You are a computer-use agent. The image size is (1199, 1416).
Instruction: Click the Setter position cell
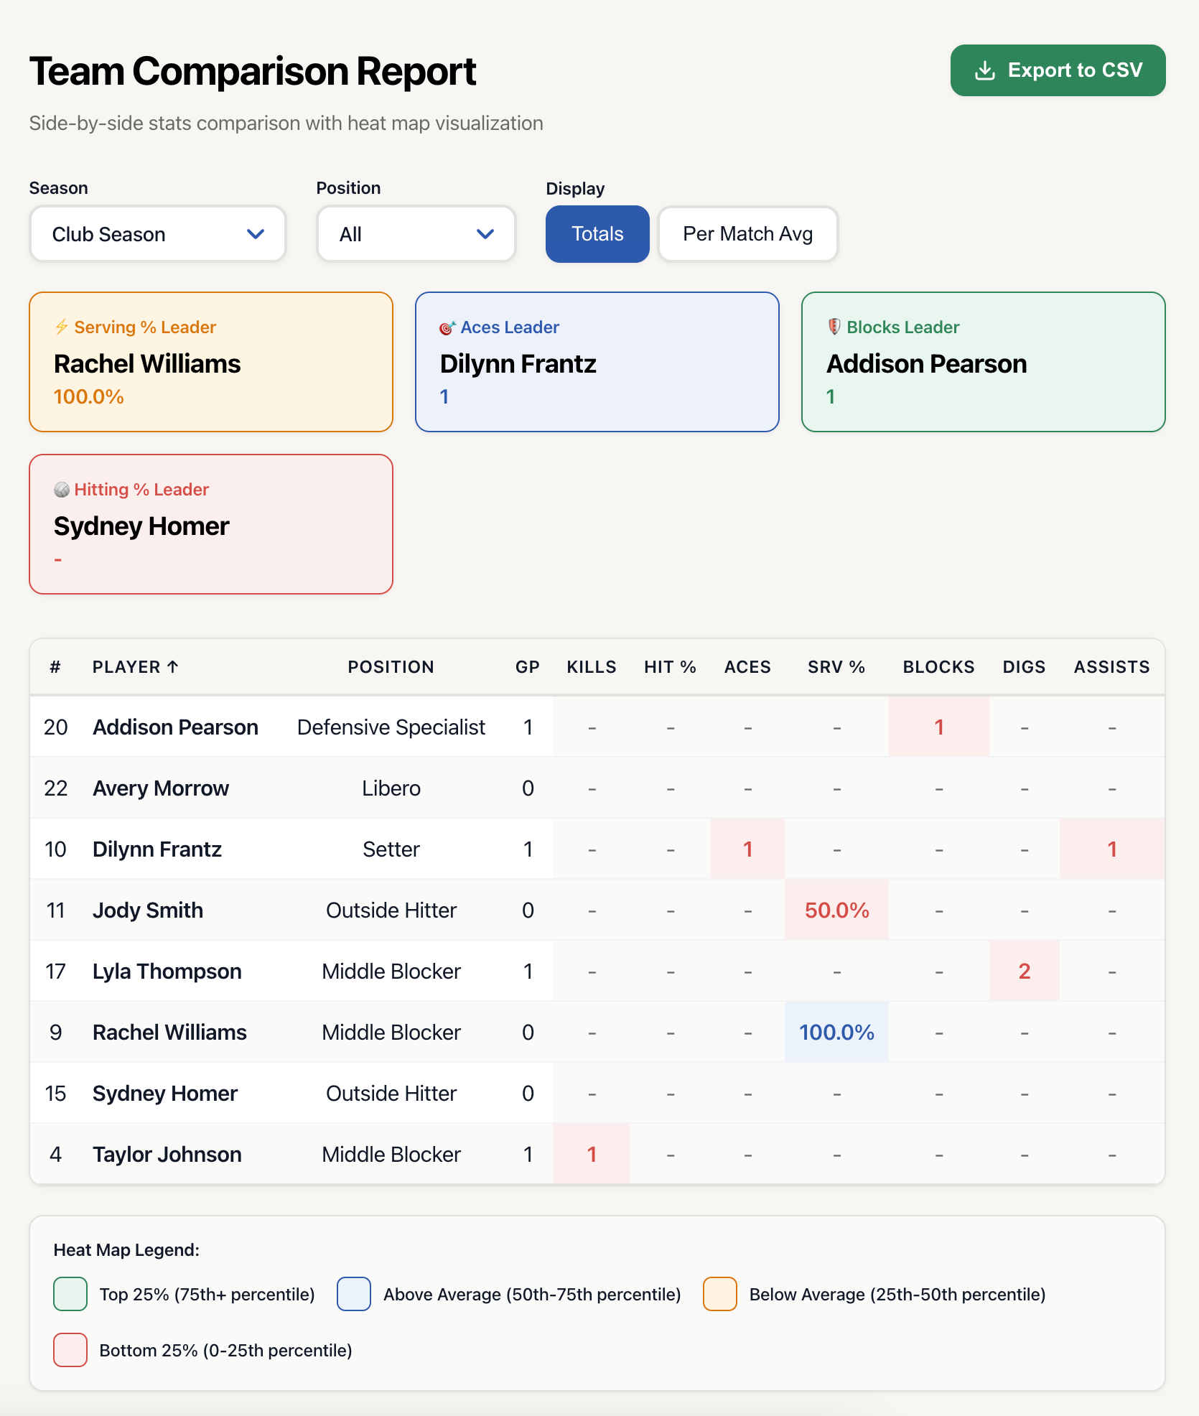[391, 849]
